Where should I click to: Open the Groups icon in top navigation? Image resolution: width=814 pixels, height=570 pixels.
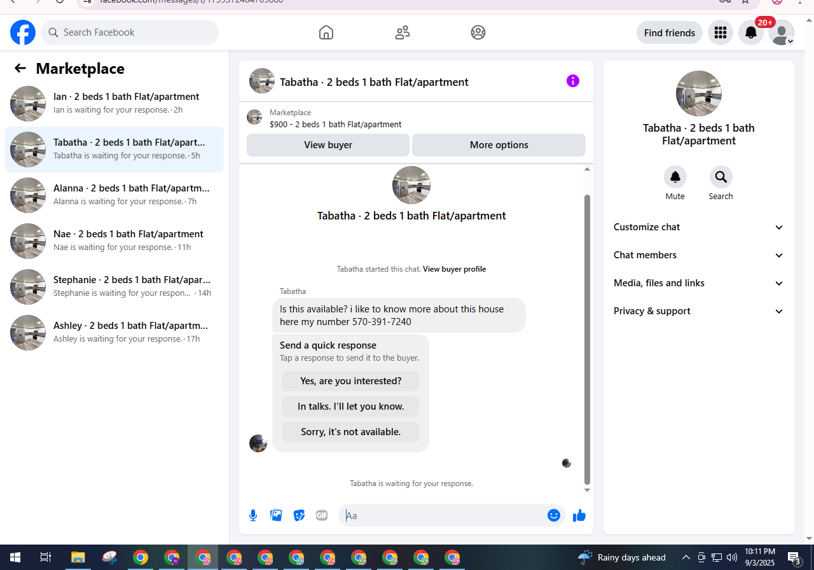click(478, 32)
